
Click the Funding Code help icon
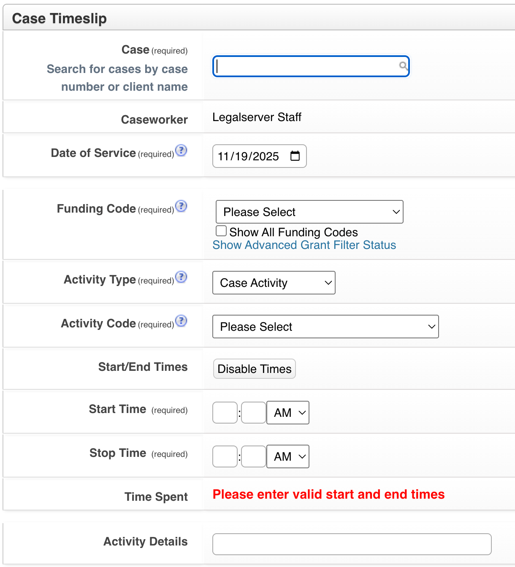[181, 207]
